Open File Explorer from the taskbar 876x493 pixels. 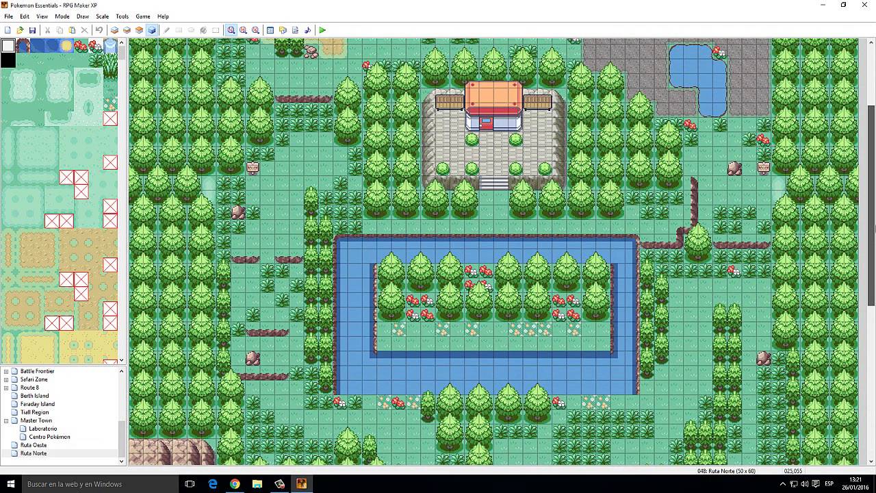click(257, 484)
